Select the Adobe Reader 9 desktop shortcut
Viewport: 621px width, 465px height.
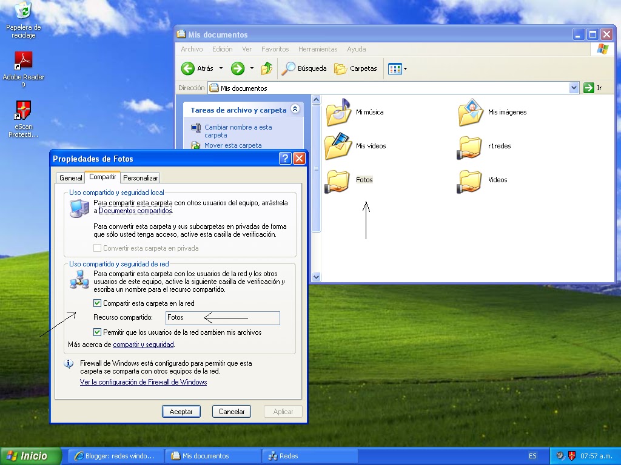click(24, 69)
